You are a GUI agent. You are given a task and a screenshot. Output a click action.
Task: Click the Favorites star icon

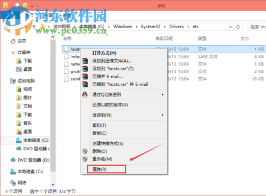coord(13,53)
